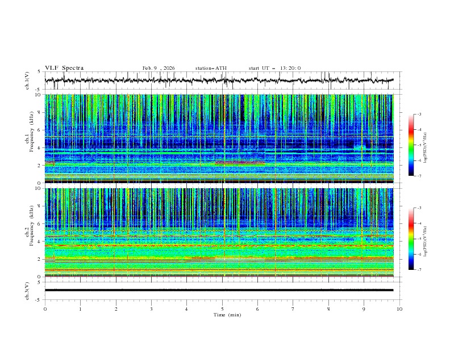Viewport: 450px width, 347px height.
Task: Click the "ch.1(V)" waveform axis label
Action: coord(28,81)
